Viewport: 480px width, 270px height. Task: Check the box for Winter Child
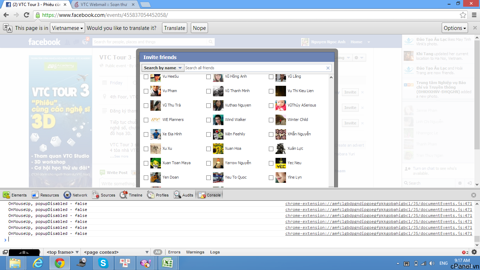(271, 120)
